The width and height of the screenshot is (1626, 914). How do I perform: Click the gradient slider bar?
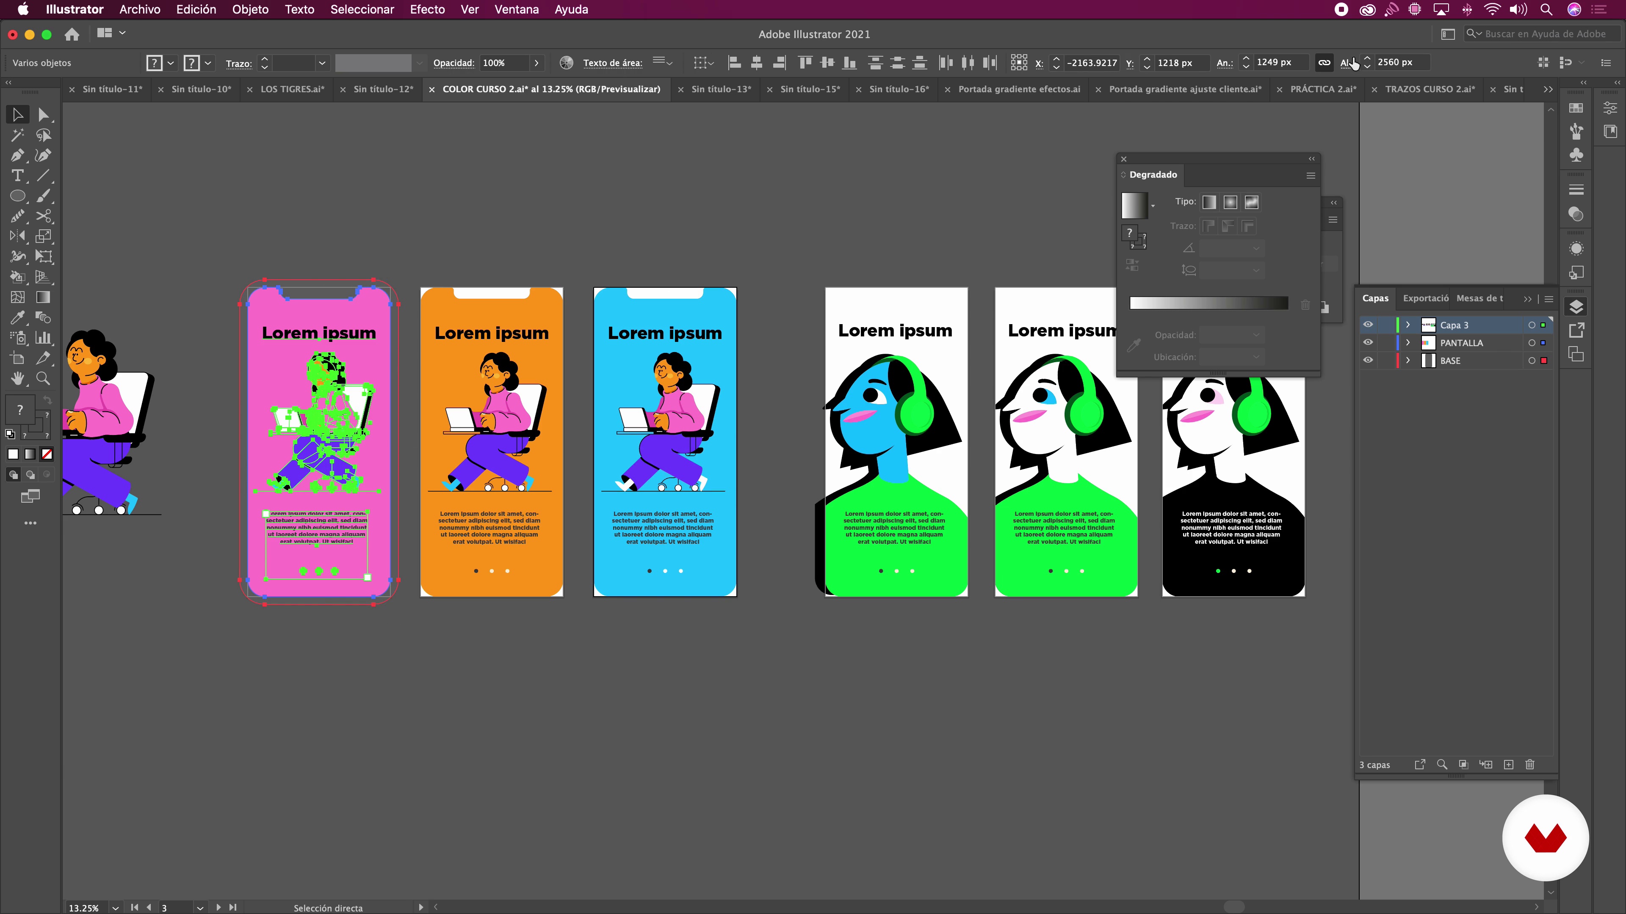point(1208,303)
